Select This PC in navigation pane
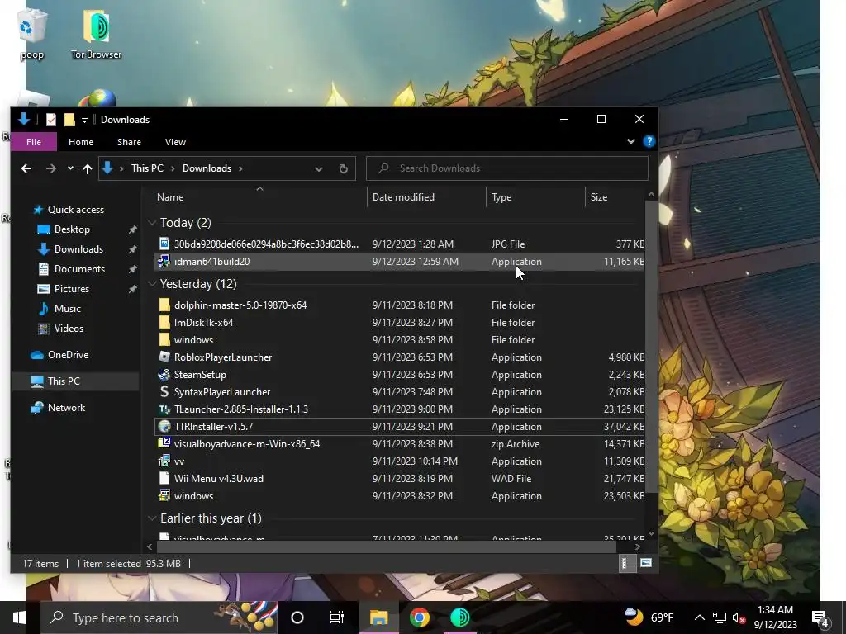 [x=64, y=381]
